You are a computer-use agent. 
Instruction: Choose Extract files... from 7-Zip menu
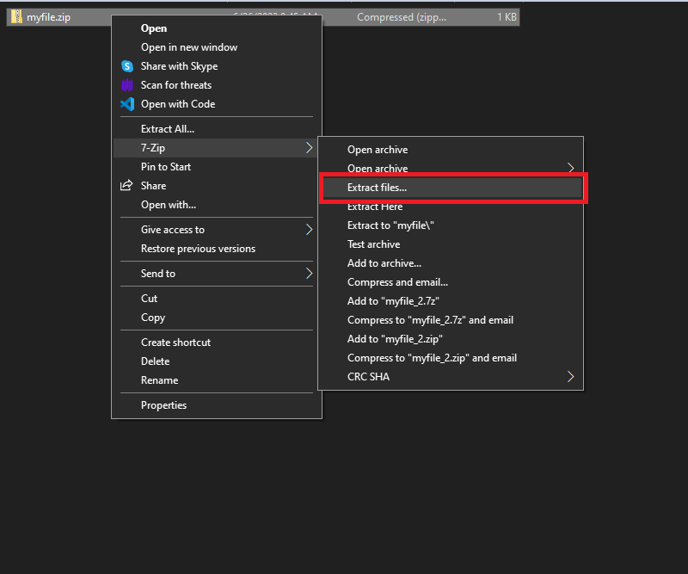(x=378, y=188)
